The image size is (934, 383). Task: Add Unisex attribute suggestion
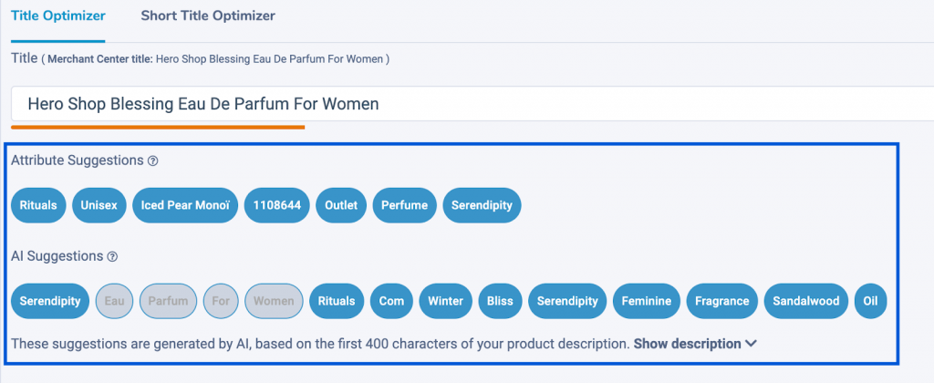click(x=99, y=205)
